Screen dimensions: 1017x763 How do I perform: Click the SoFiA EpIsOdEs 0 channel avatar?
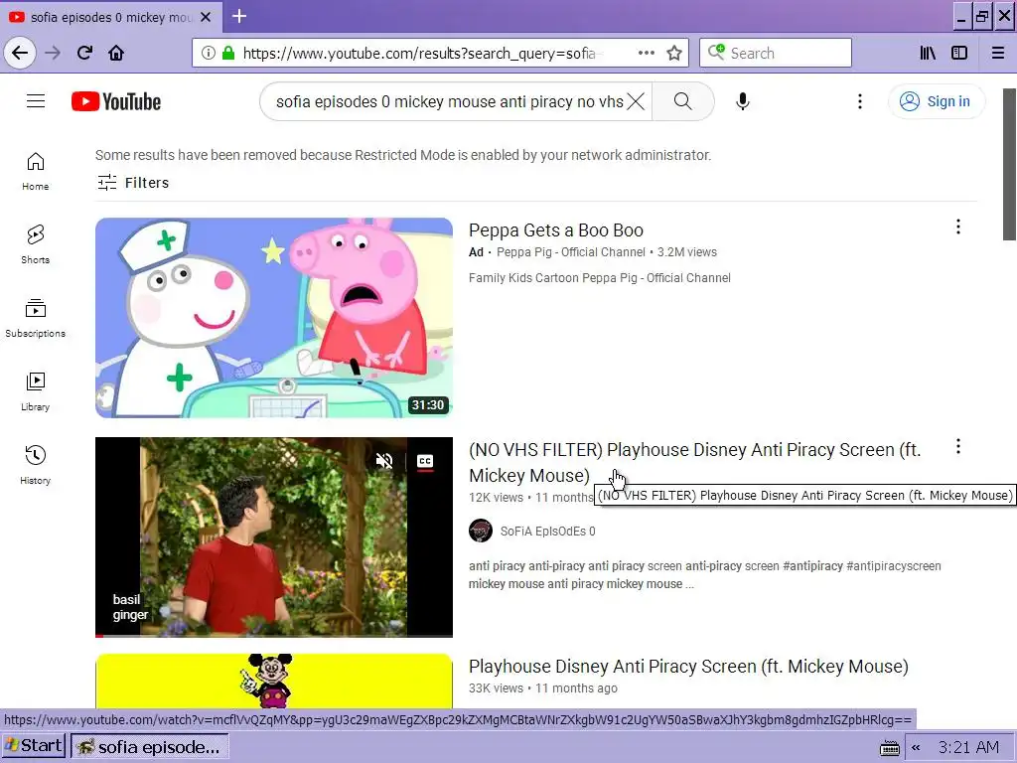(481, 531)
